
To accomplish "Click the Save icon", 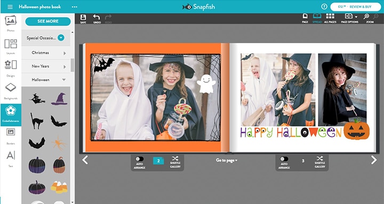I will pos(83,19).
